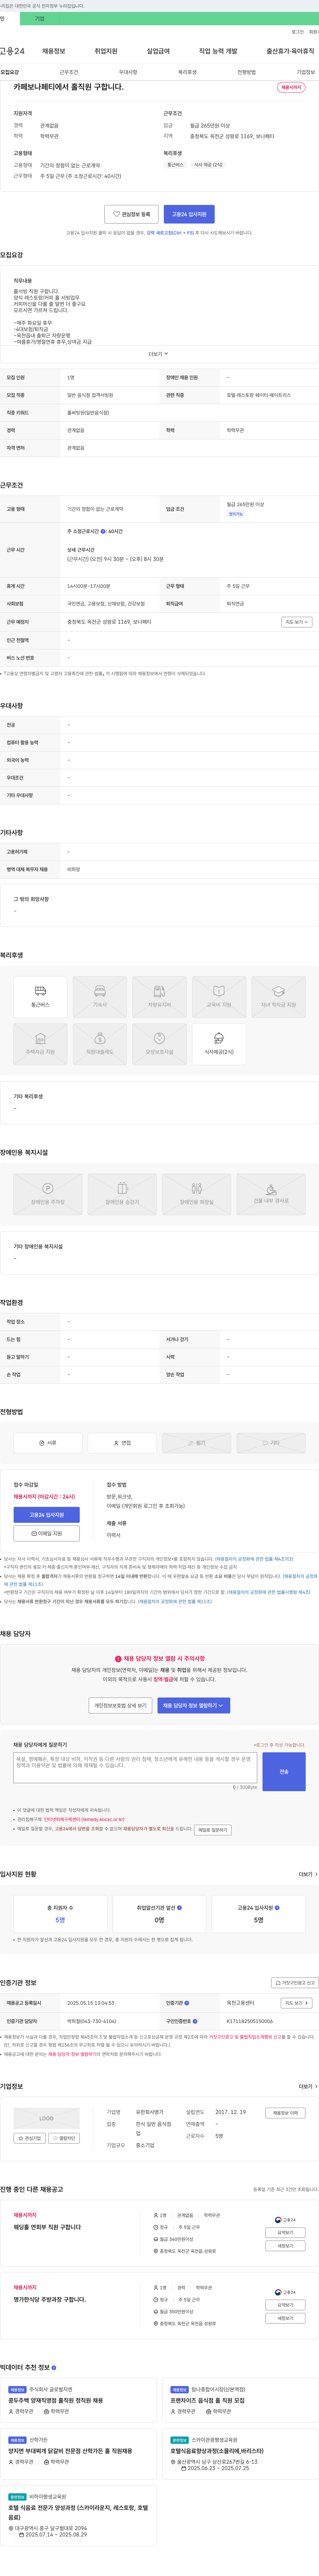Click the 건물 내부 경사로 icon

pyautogui.click(x=271, y=1194)
